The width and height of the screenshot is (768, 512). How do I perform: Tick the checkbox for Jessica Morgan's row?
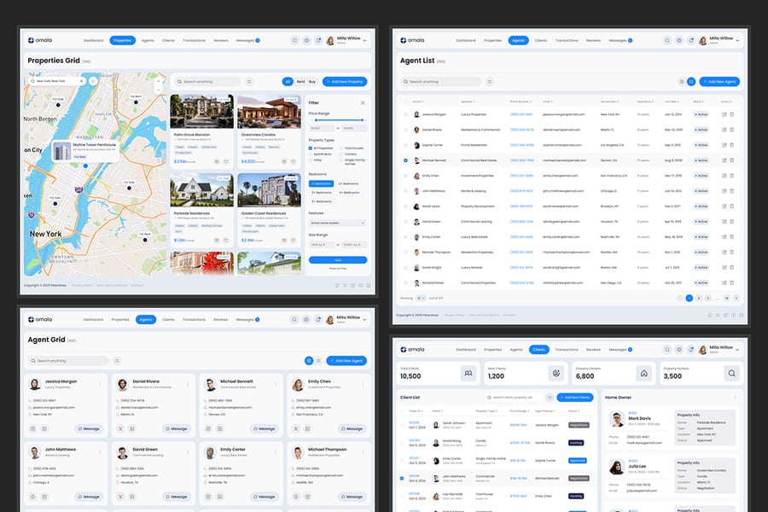point(405,114)
